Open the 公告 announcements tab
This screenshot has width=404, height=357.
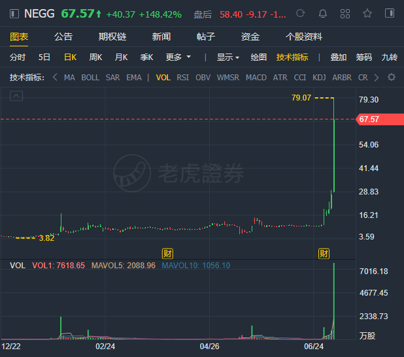(63, 37)
